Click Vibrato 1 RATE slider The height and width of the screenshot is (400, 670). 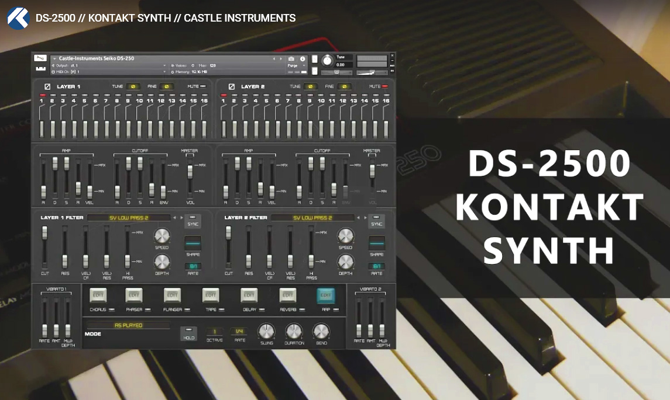pos(44,318)
